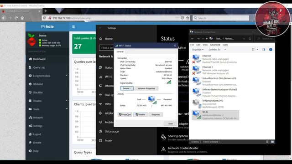Select Wi-Fi in Settings network list
Screen dimensions: 292x164
[105, 77]
